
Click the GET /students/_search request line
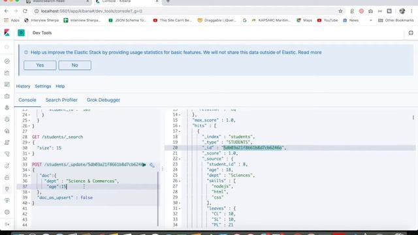click(57, 137)
